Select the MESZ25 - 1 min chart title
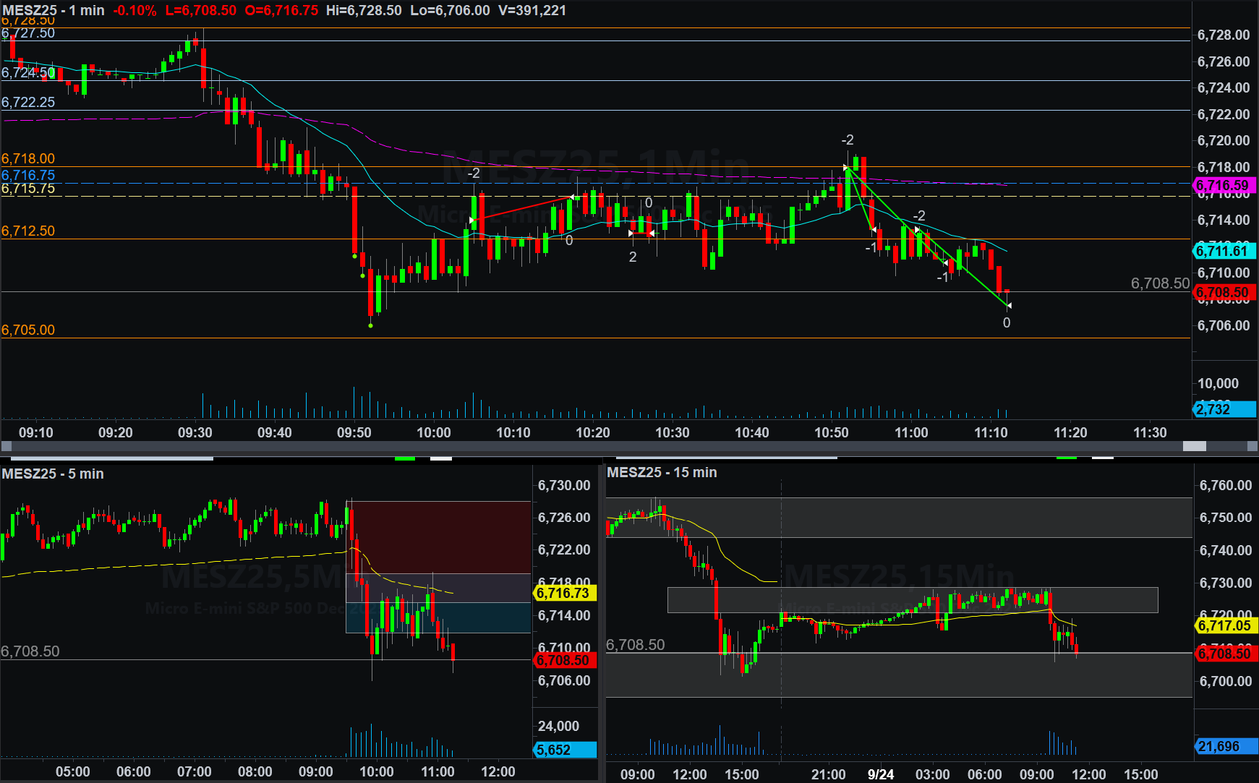The image size is (1259, 783). (54, 10)
